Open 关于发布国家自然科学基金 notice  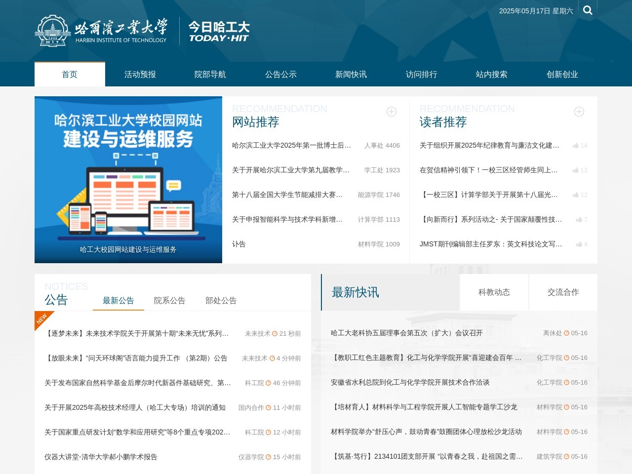(138, 383)
